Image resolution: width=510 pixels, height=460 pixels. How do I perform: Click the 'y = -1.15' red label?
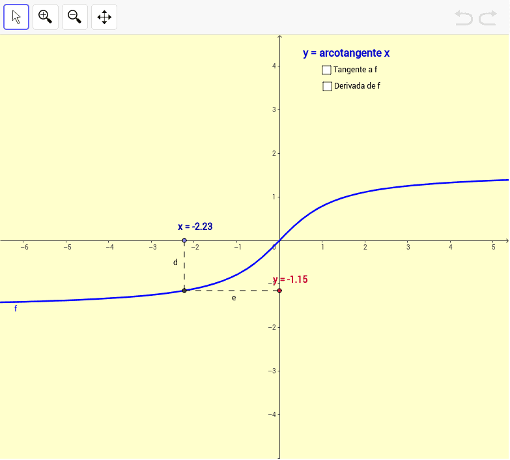[290, 280]
